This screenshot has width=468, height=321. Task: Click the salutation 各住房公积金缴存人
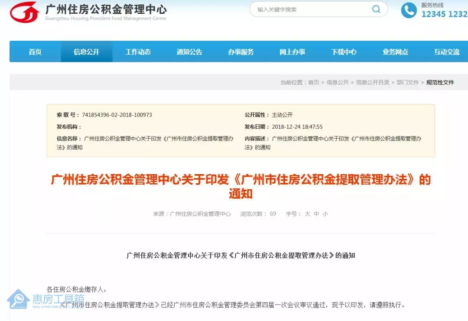[x=76, y=289]
